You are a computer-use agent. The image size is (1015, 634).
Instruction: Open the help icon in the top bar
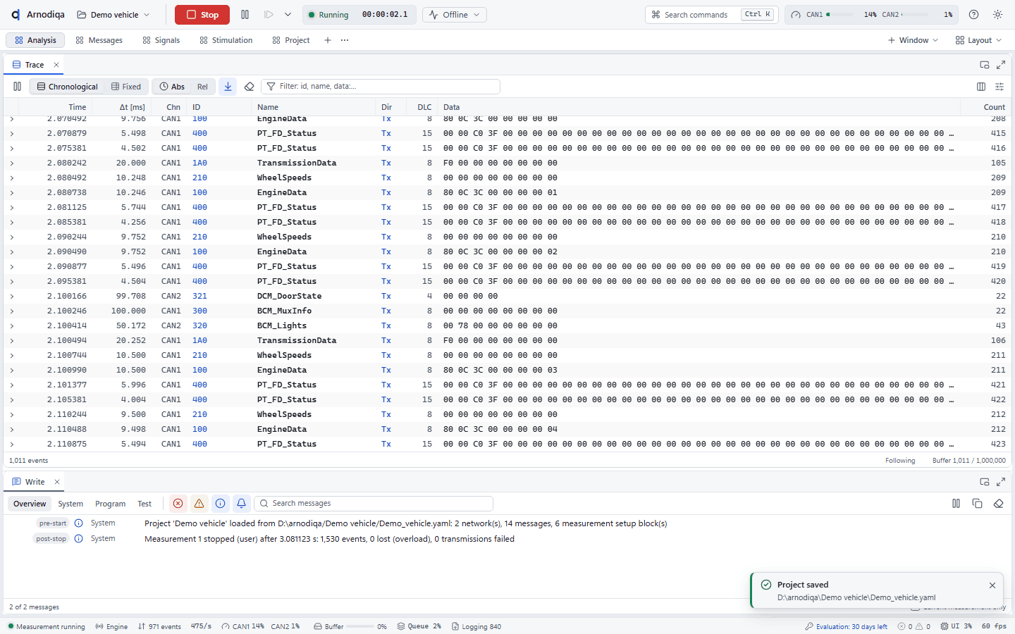pyautogui.click(x=973, y=15)
